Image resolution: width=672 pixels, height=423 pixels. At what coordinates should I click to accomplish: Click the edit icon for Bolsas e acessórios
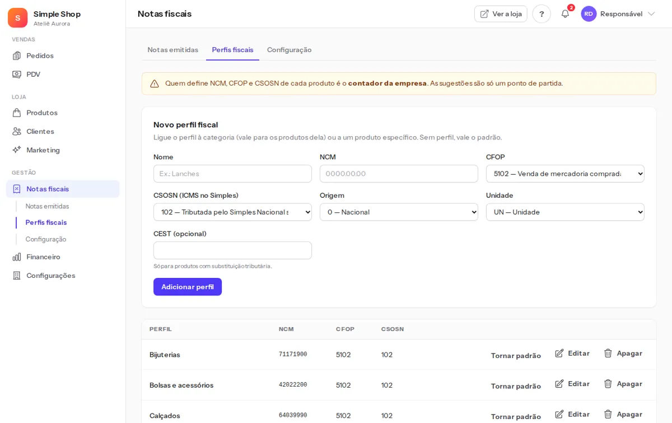coord(559,384)
